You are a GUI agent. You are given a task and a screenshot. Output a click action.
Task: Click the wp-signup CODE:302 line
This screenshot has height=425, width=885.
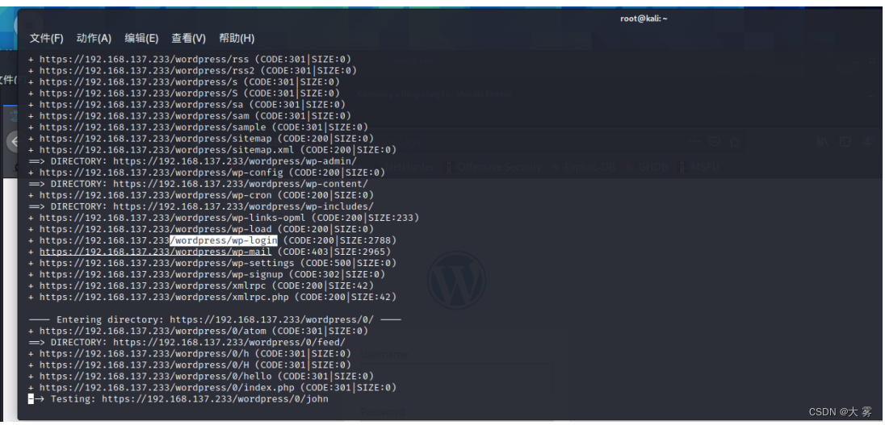[207, 274]
